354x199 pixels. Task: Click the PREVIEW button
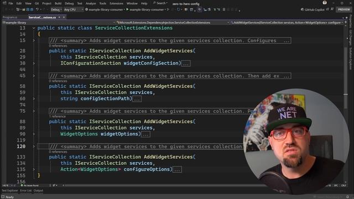point(344,9)
